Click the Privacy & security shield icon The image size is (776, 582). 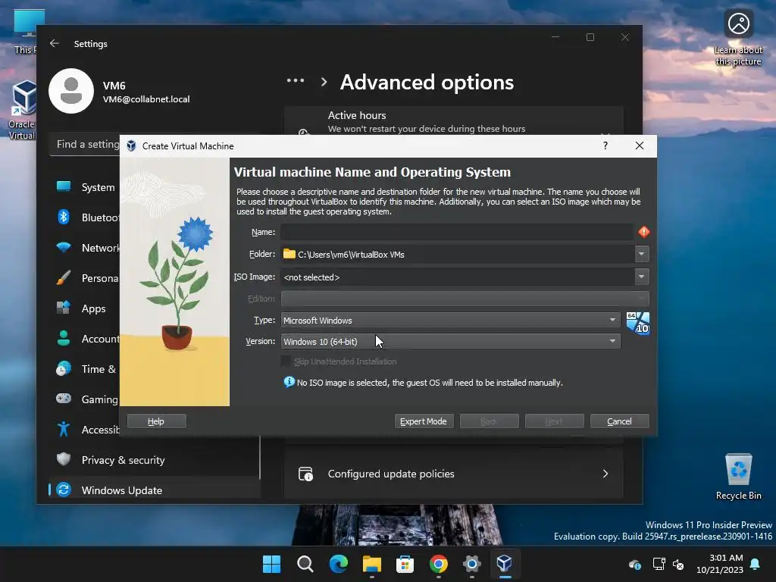(64, 459)
